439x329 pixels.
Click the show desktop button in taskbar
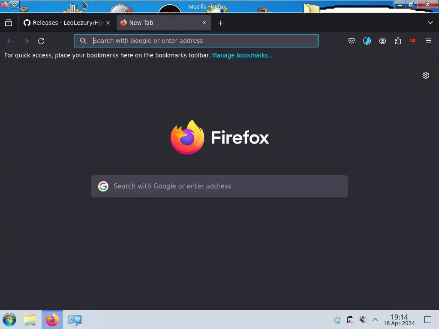[428, 320]
